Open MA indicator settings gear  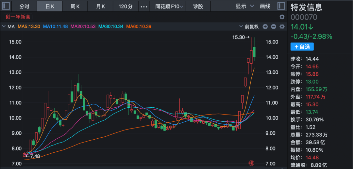click(x=282, y=27)
